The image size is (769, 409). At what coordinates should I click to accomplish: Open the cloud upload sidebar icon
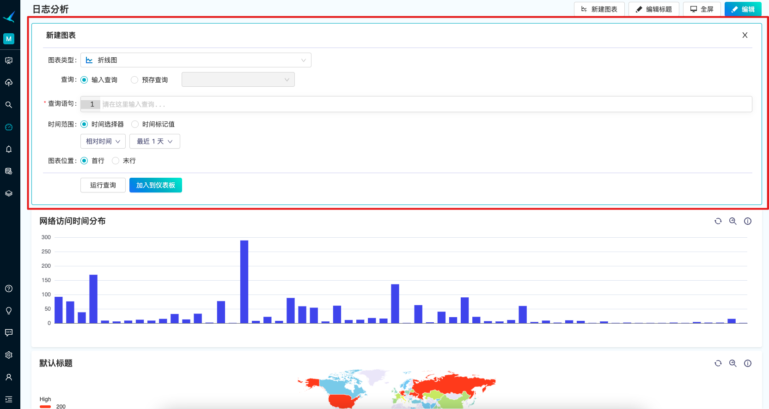click(x=9, y=83)
